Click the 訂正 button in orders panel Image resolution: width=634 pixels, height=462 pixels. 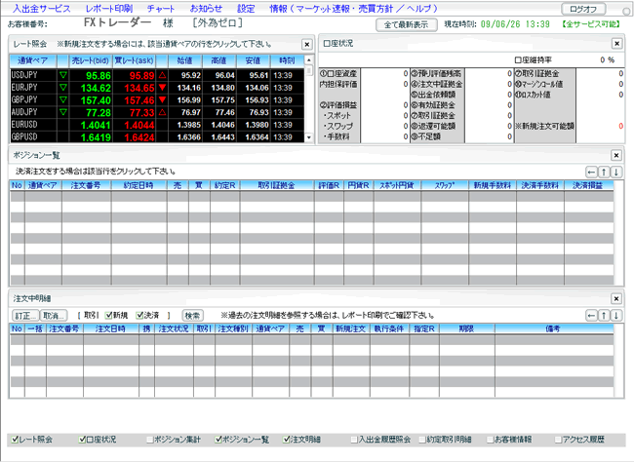(x=25, y=315)
